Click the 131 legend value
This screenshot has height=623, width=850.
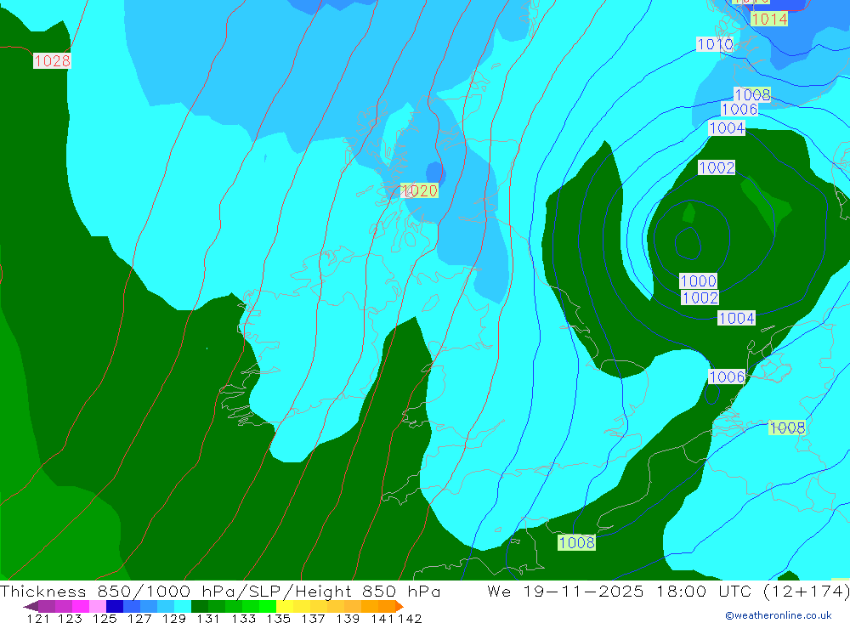coord(208,618)
